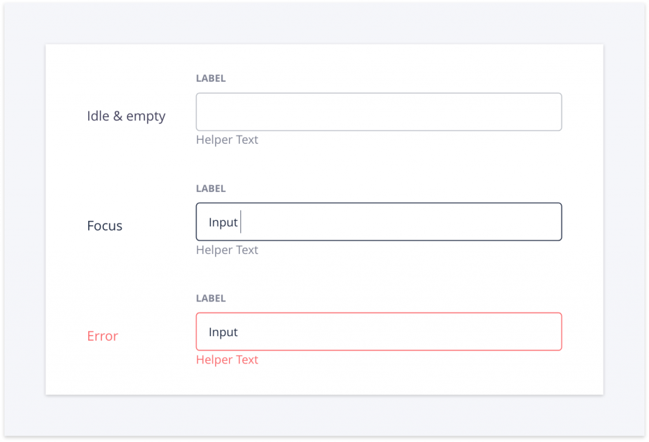Viewport: 649px width, 442px height.
Task: Click Helper Text below the focused field
Action: coord(227,249)
